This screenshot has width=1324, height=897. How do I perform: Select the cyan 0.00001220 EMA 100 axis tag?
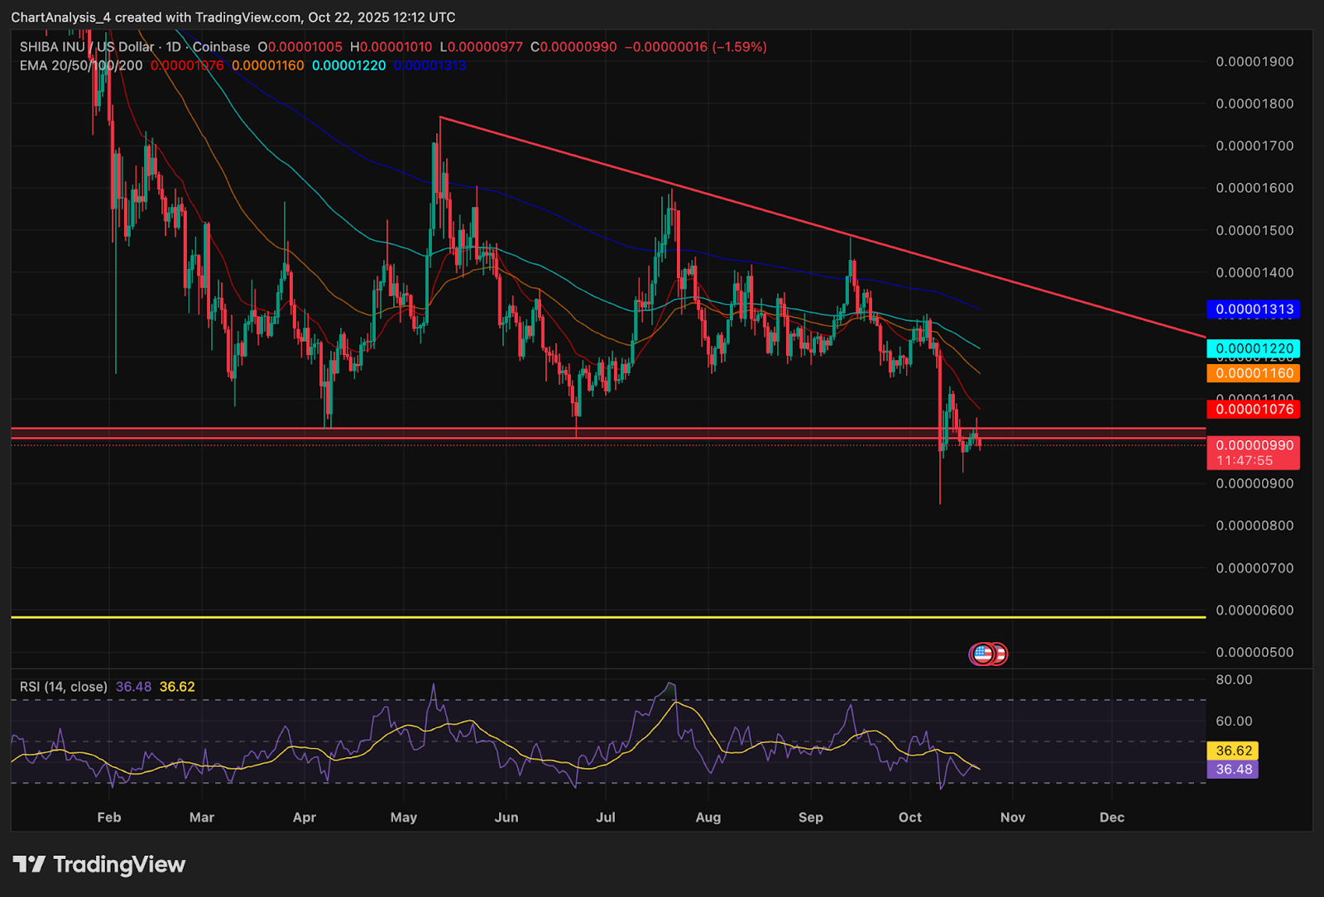click(1253, 348)
